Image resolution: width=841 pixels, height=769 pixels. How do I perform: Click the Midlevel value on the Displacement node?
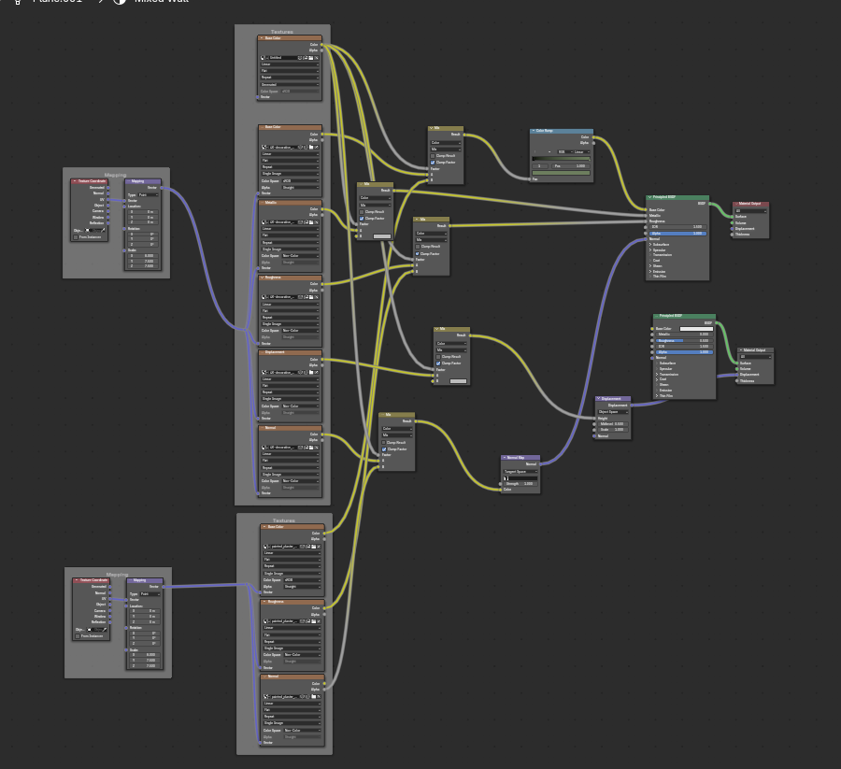613,423
